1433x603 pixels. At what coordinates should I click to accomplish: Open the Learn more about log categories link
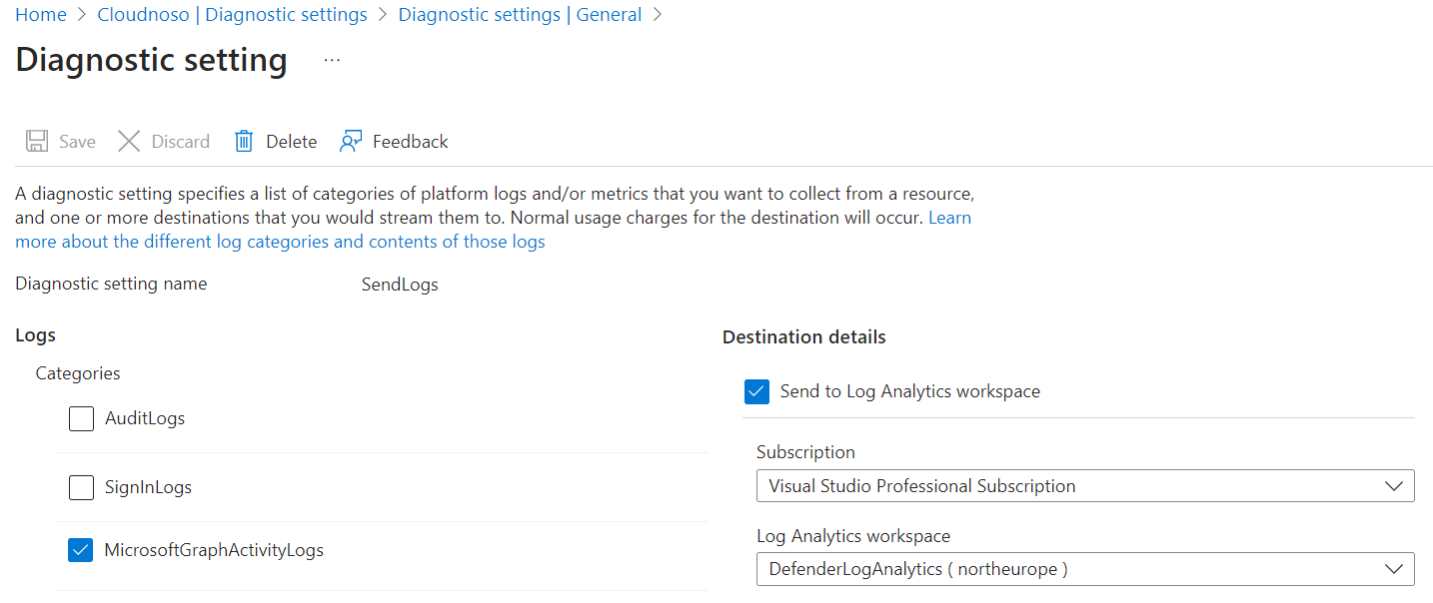(280, 242)
